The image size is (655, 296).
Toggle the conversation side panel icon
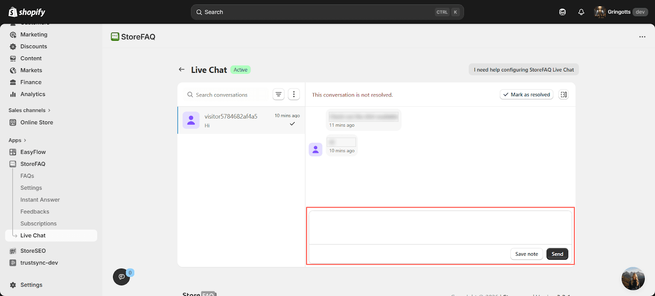[564, 94]
